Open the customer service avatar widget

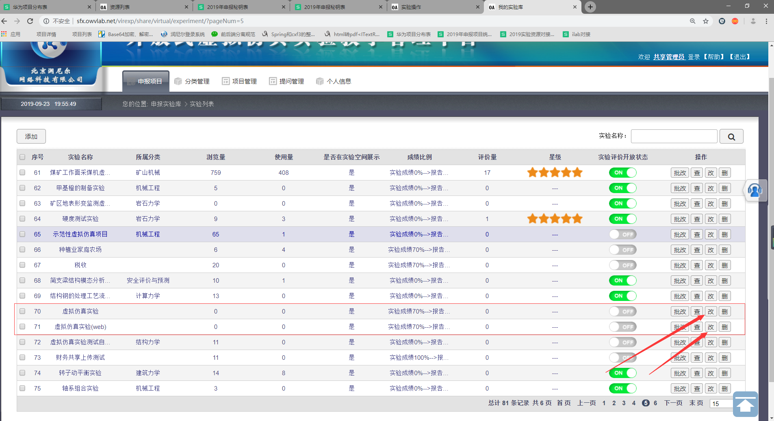755,190
